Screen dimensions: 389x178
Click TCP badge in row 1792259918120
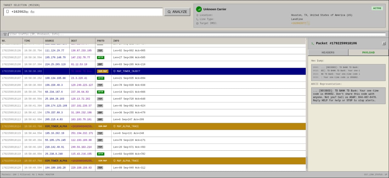click(100, 168)
